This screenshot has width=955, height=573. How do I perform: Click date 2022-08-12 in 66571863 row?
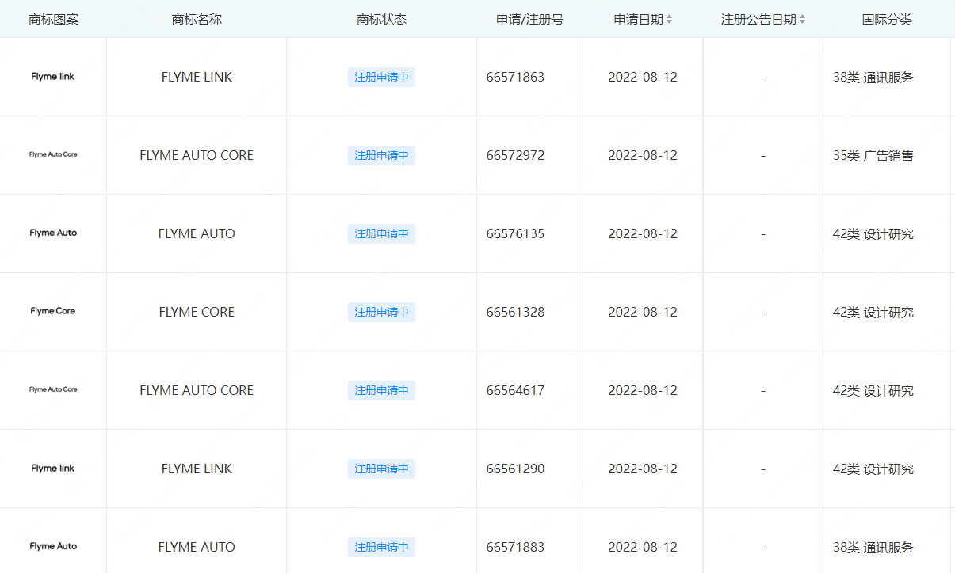[x=643, y=78]
